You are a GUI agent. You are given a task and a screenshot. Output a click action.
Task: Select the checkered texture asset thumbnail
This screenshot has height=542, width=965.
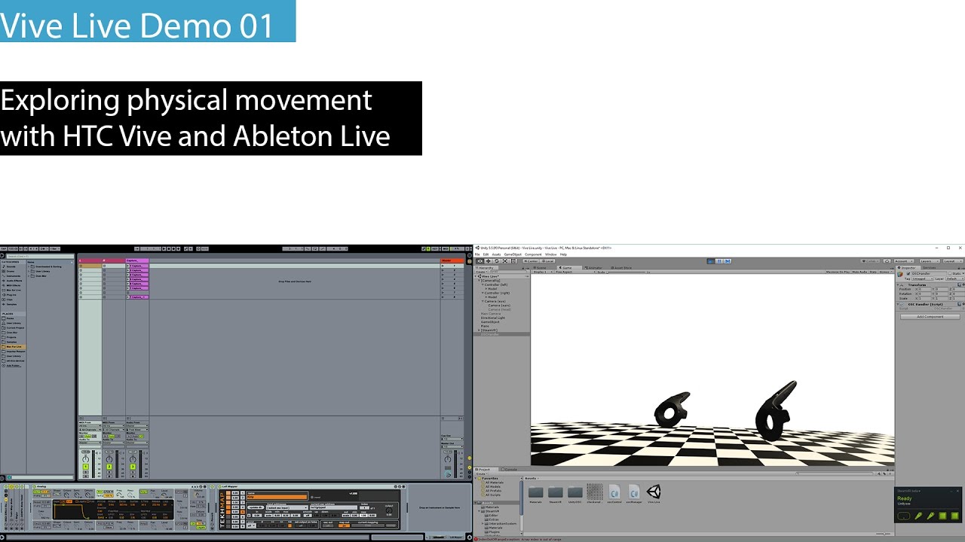click(x=594, y=492)
